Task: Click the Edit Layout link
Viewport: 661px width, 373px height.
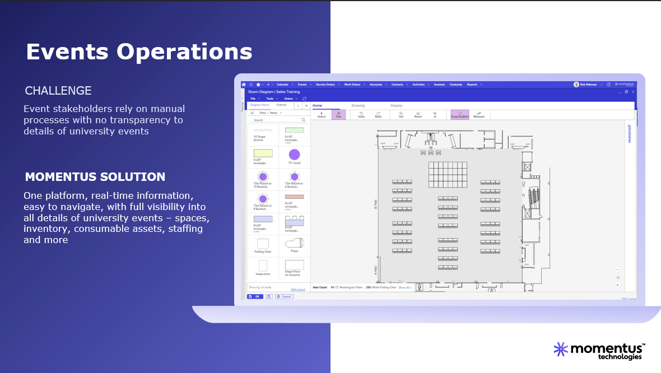Action: point(298,290)
